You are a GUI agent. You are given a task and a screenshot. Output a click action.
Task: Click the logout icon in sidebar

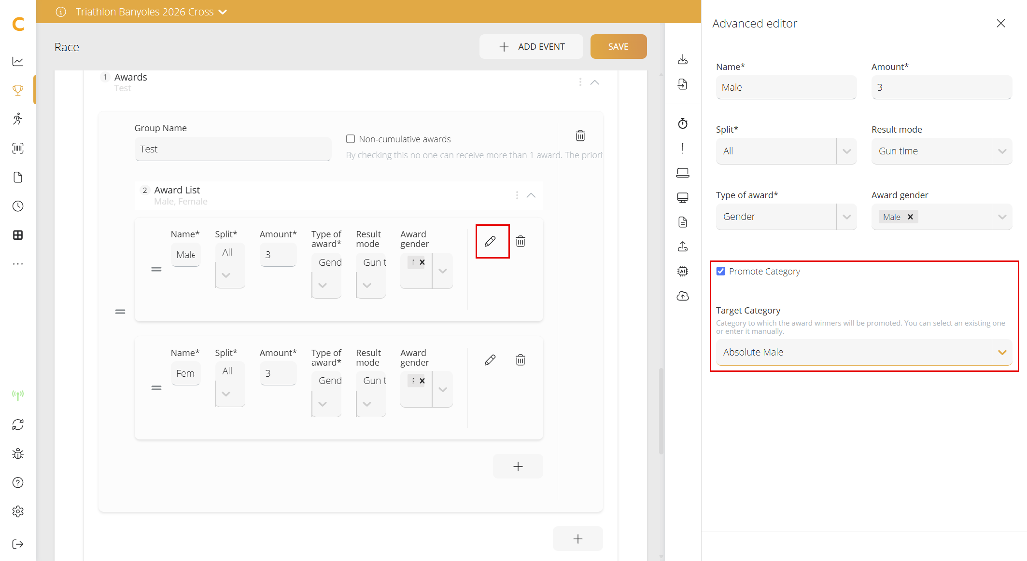(18, 544)
